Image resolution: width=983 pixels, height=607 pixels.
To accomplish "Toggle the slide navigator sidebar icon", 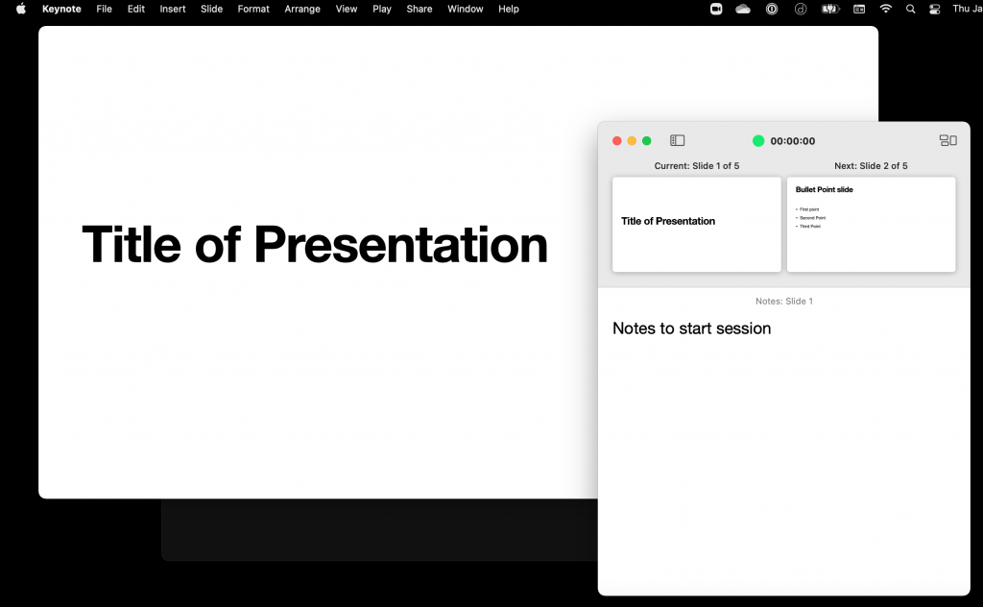I will click(677, 140).
